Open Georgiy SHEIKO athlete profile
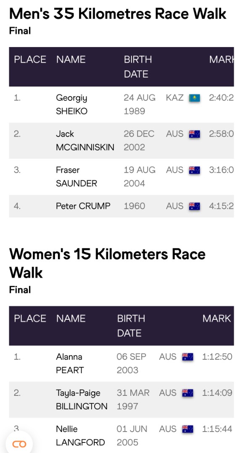Image resolution: width=243 pixels, height=453 pixels. 71,104
